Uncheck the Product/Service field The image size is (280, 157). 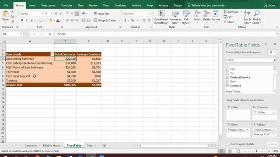click(227, 78)
